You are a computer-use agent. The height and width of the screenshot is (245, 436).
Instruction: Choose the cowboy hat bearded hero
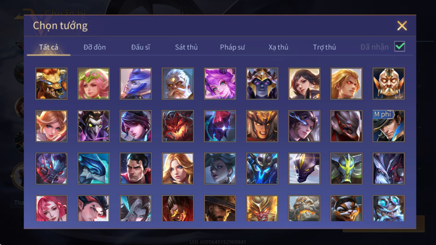[220, 208]
